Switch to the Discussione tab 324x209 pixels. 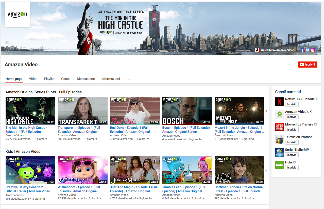tap(86, 79)
